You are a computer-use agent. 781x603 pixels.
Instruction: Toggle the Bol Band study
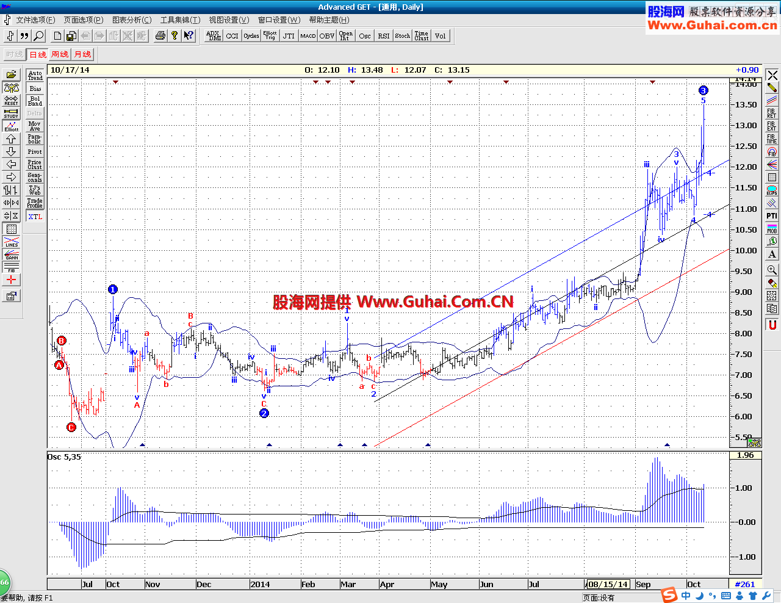(x=35, y=101)
